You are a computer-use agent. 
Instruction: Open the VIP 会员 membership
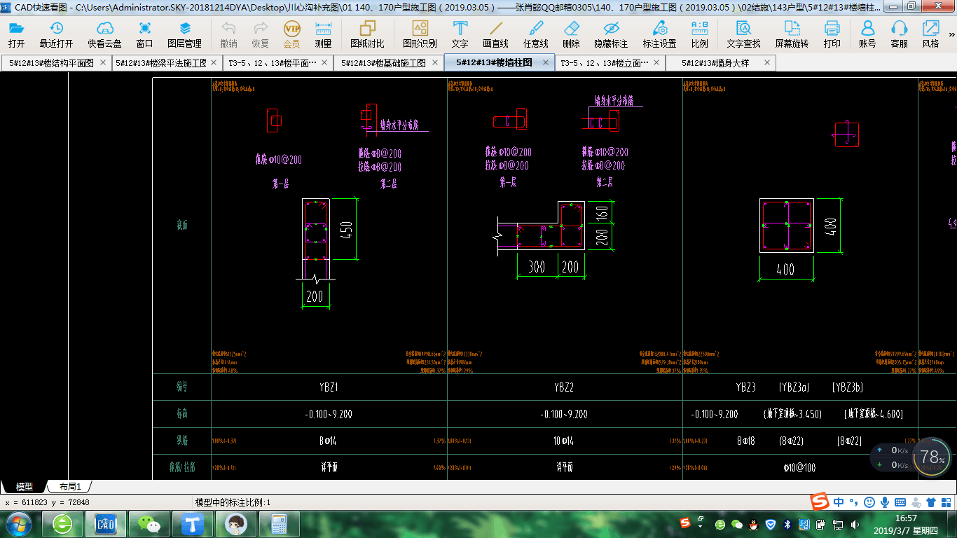291,34
